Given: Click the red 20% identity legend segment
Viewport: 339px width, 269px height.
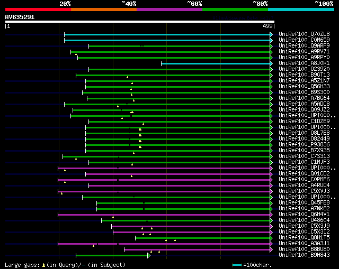Looking at the screenshot, I should pyautogui.click(x=38, y=10).
